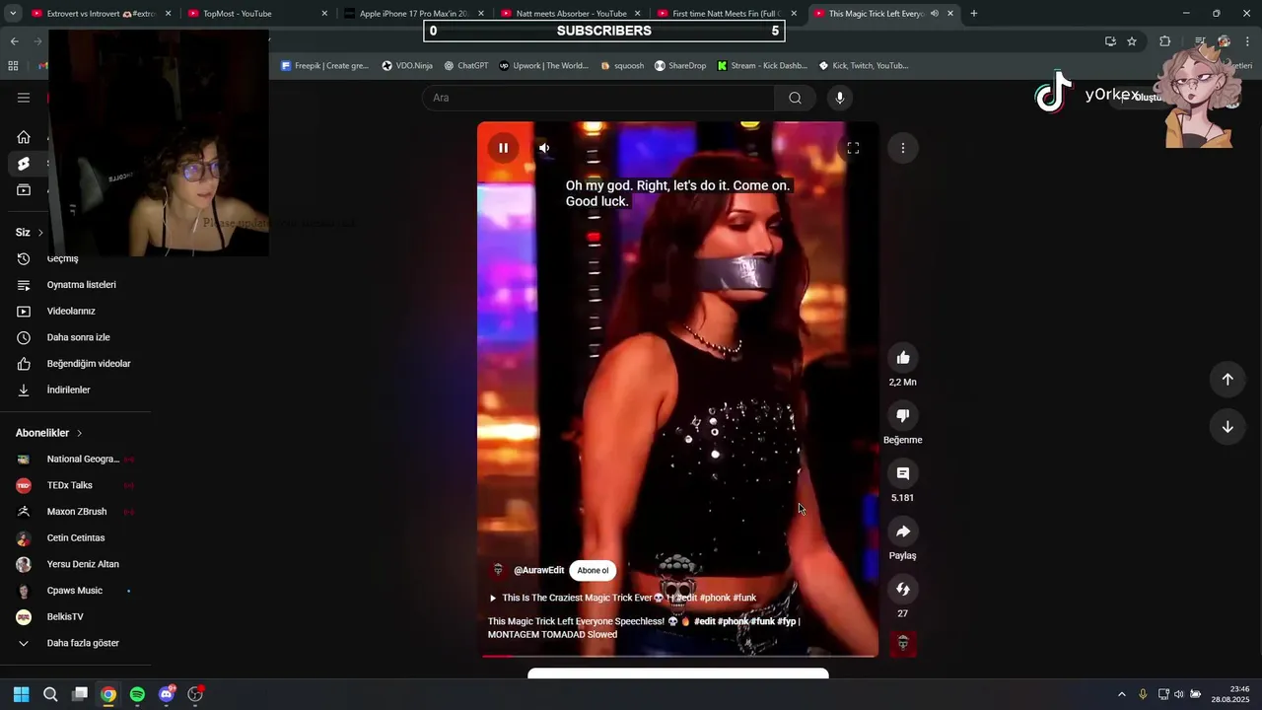
Task: Go to previous Short with up arrow
Action: (1227, 380)
